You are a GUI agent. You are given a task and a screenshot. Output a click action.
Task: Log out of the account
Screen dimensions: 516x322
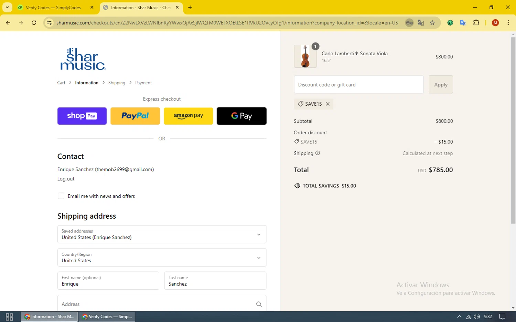66,179
